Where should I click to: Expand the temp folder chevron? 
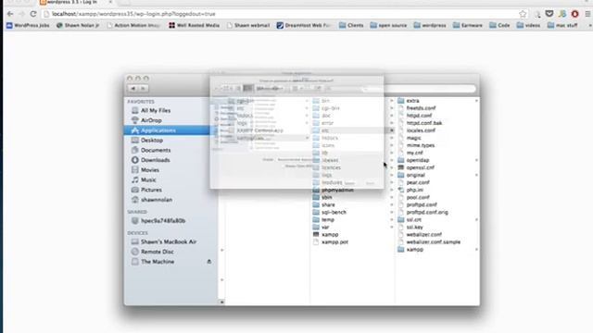click(392, 220)
